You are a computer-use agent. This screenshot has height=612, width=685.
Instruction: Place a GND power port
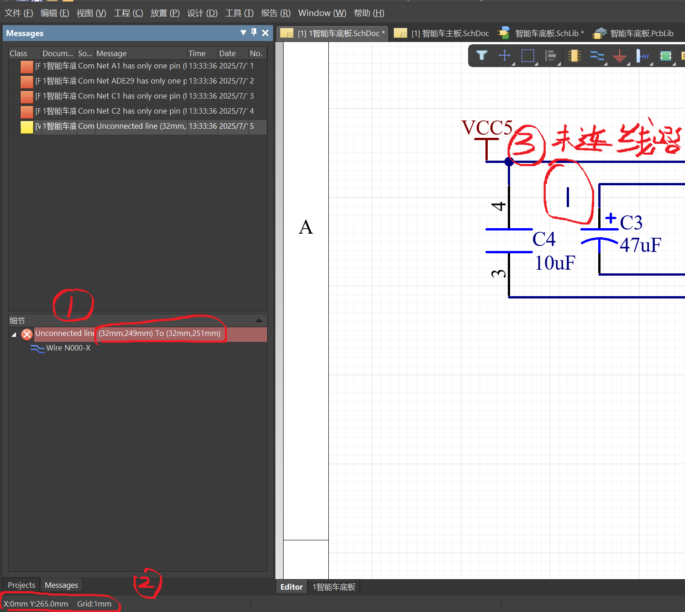620,56
